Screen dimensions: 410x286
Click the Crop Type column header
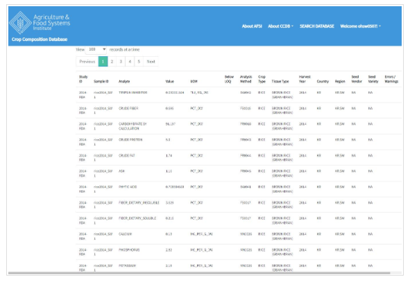pos(262,79)
